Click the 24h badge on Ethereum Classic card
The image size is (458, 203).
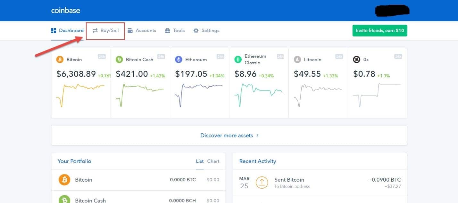point(280,57)
